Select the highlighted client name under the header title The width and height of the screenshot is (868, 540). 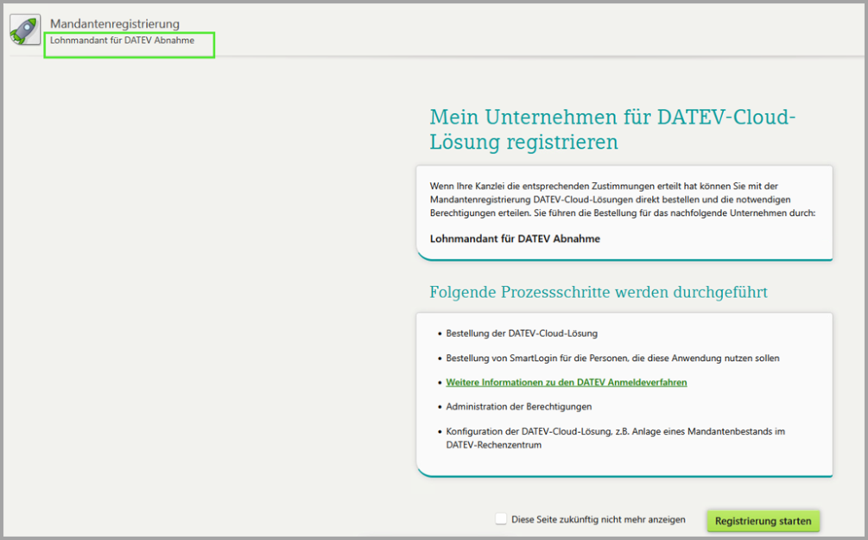122,41
